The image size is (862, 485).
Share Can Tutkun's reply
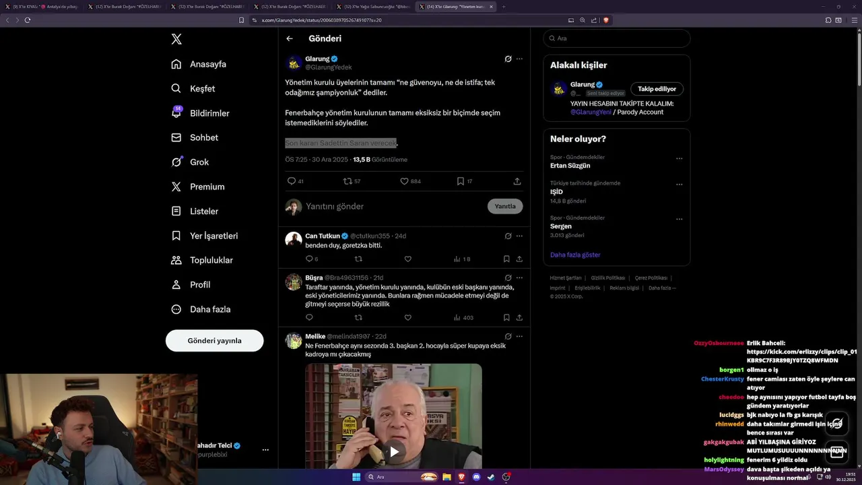[x=519, y=259]
